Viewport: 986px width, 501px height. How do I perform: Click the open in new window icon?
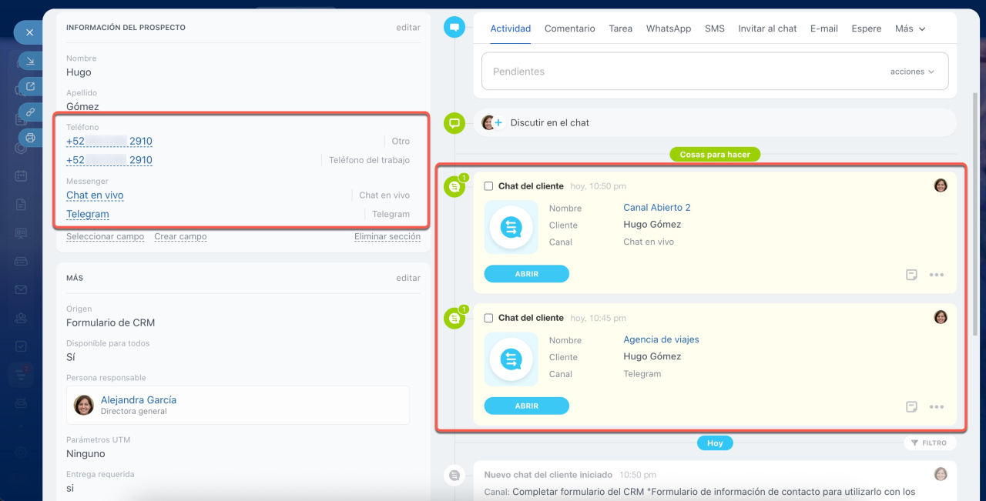[30, 86]
